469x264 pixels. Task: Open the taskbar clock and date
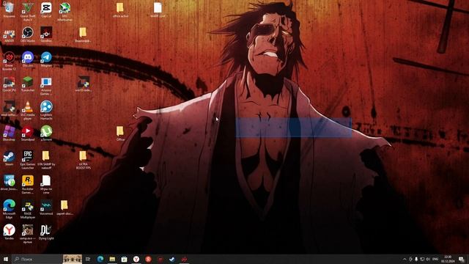448,259
